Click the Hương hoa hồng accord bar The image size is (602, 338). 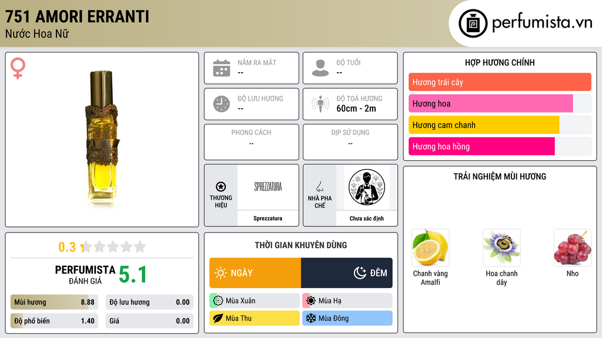point(500,146)
